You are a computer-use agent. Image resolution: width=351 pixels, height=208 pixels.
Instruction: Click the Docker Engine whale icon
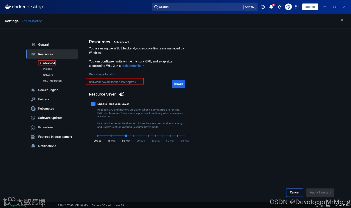33,90
